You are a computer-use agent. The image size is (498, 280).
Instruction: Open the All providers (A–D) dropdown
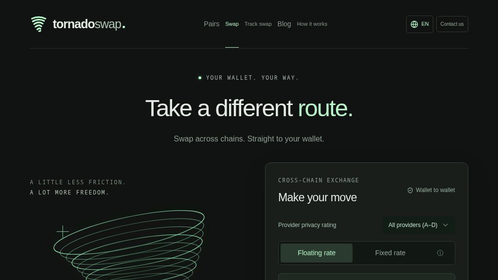click(419, 225)
